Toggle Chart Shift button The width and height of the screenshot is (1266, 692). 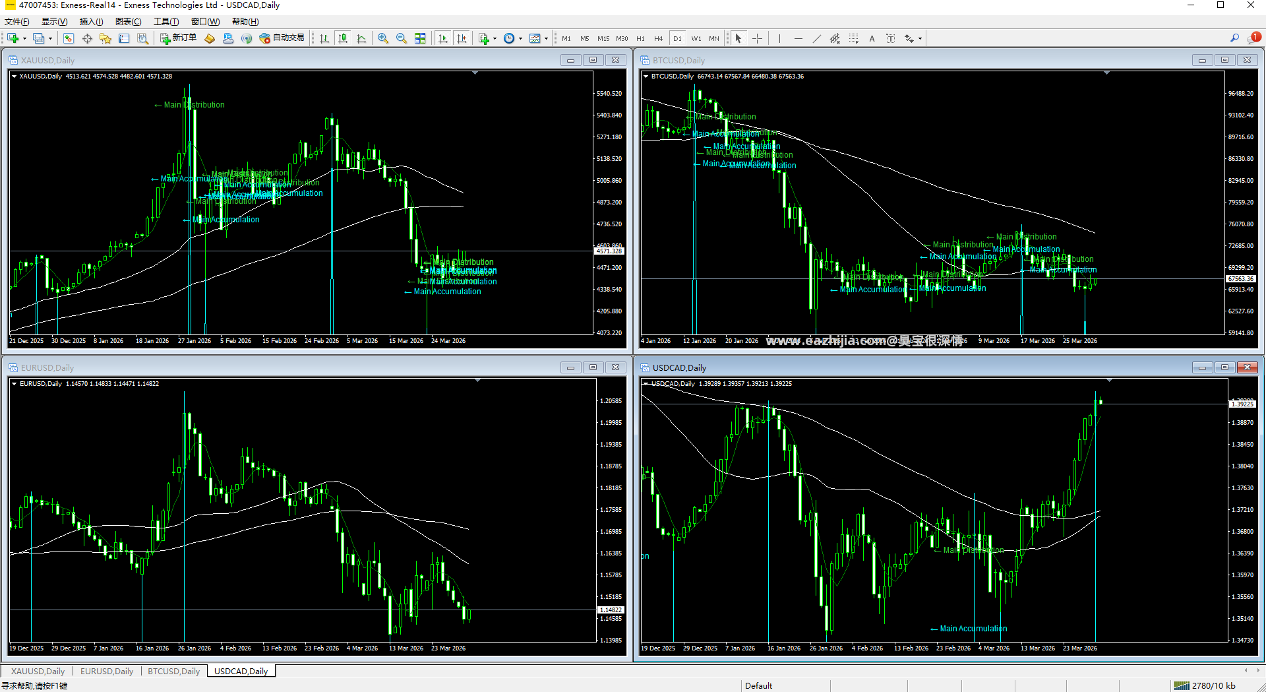coord(462,38)
